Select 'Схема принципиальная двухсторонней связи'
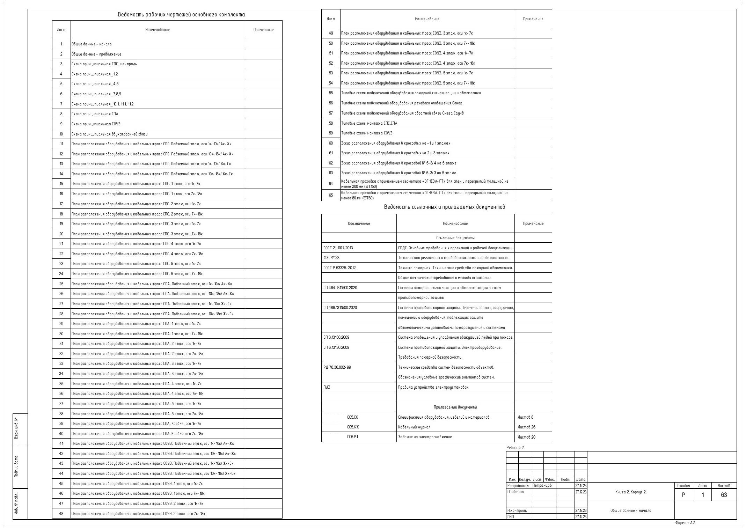 [x=167, y=134]
